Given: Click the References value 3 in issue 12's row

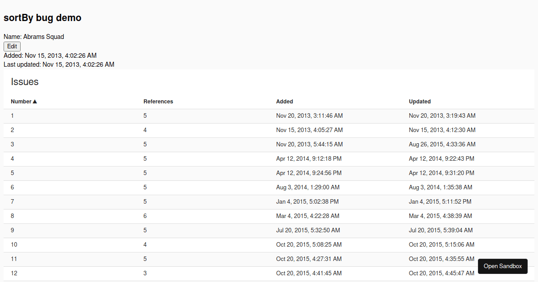Looking at the screenshot, I should click(145, 273).
